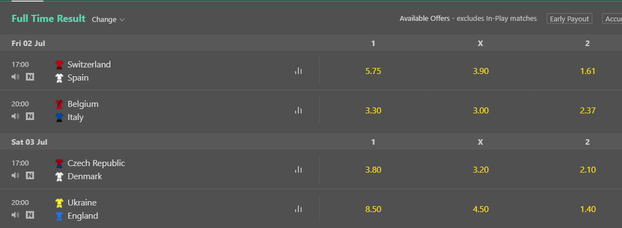Image resolution: width=622 pixels, height=228 pixels.
Task: Select draw odds 3.00 for Belgium vs Italy
Action: [x=480, y=111]
